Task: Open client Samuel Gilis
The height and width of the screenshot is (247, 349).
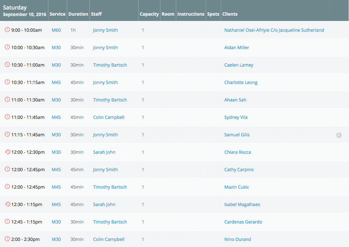Action: click(x=237, y=135)
